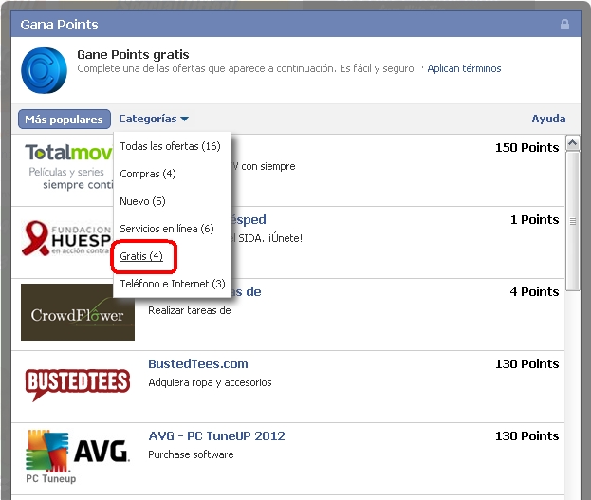Choose the Compras (4) category
Screen dimensions: 591x500
(x=148, y=174)
